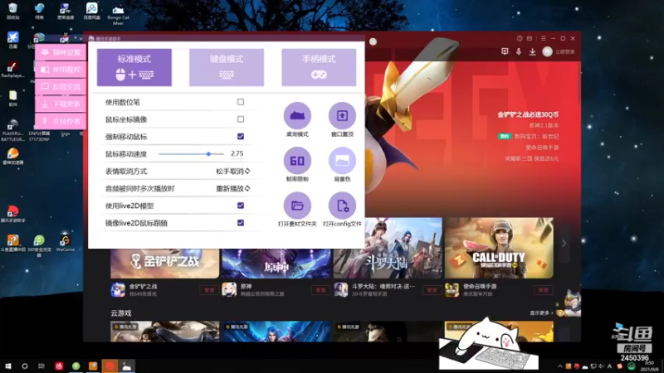This screenshot has height=373, width=664.
Task: Open 猫咪设置 in pink side menu
Action: 61,52
